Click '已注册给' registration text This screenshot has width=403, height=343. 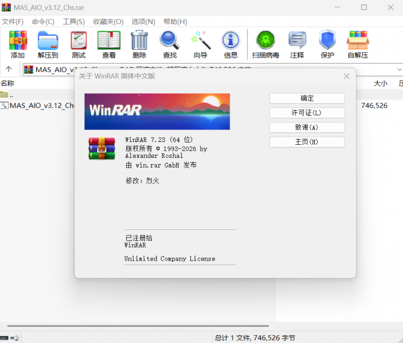(x=139, y=238)
